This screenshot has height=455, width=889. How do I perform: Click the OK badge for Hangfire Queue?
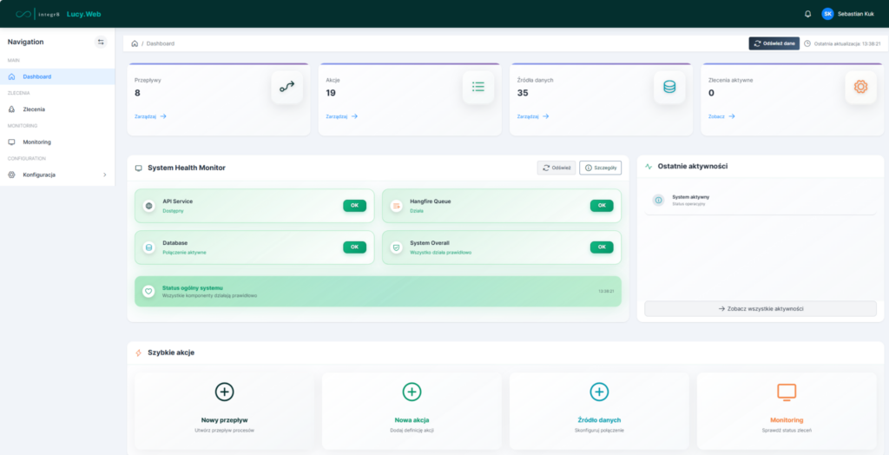602,206
